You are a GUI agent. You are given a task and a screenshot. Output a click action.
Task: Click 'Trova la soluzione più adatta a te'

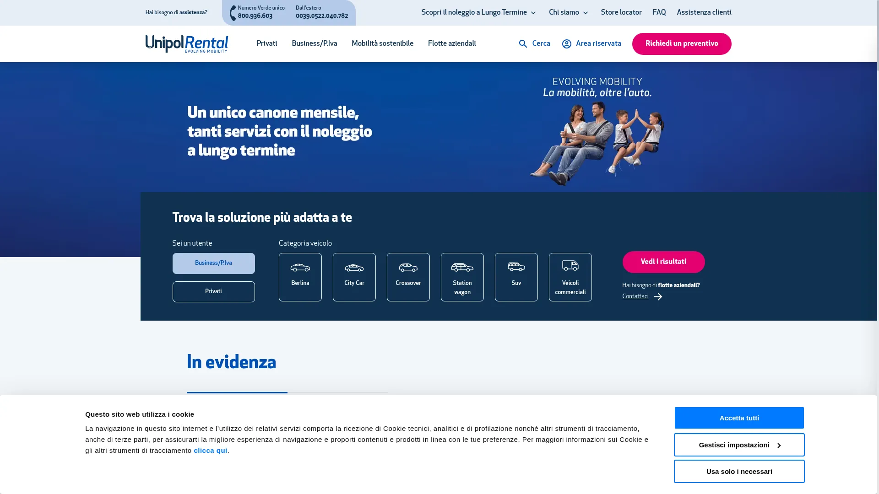[x=262, y=218]
